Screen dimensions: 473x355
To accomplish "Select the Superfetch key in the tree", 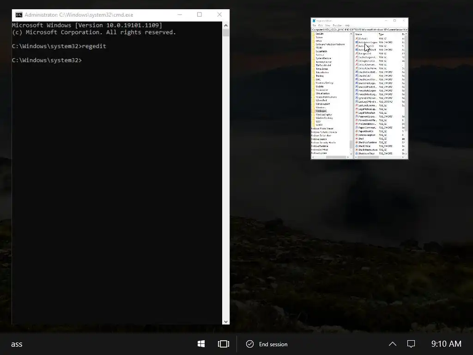I will pyautogui.click(x=321, y=51).
